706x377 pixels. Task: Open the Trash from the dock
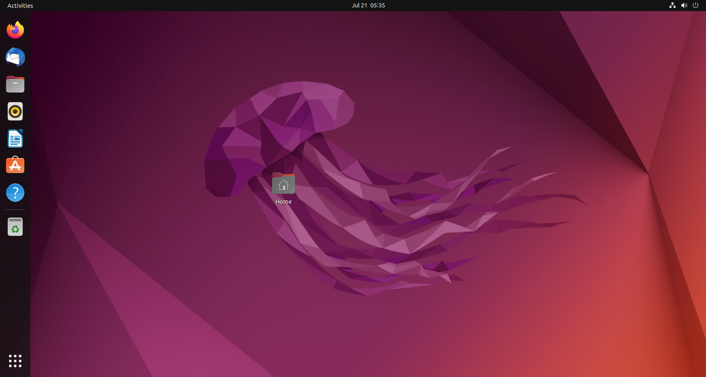click(15, 227)
